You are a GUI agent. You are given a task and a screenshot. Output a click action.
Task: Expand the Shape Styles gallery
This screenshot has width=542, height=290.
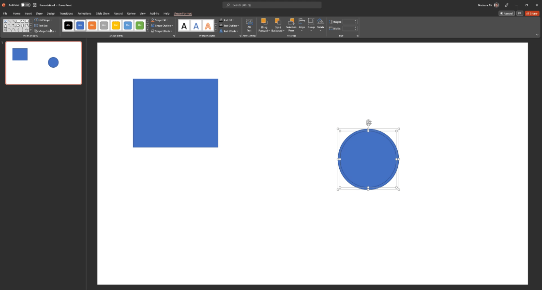coord(148,30)
